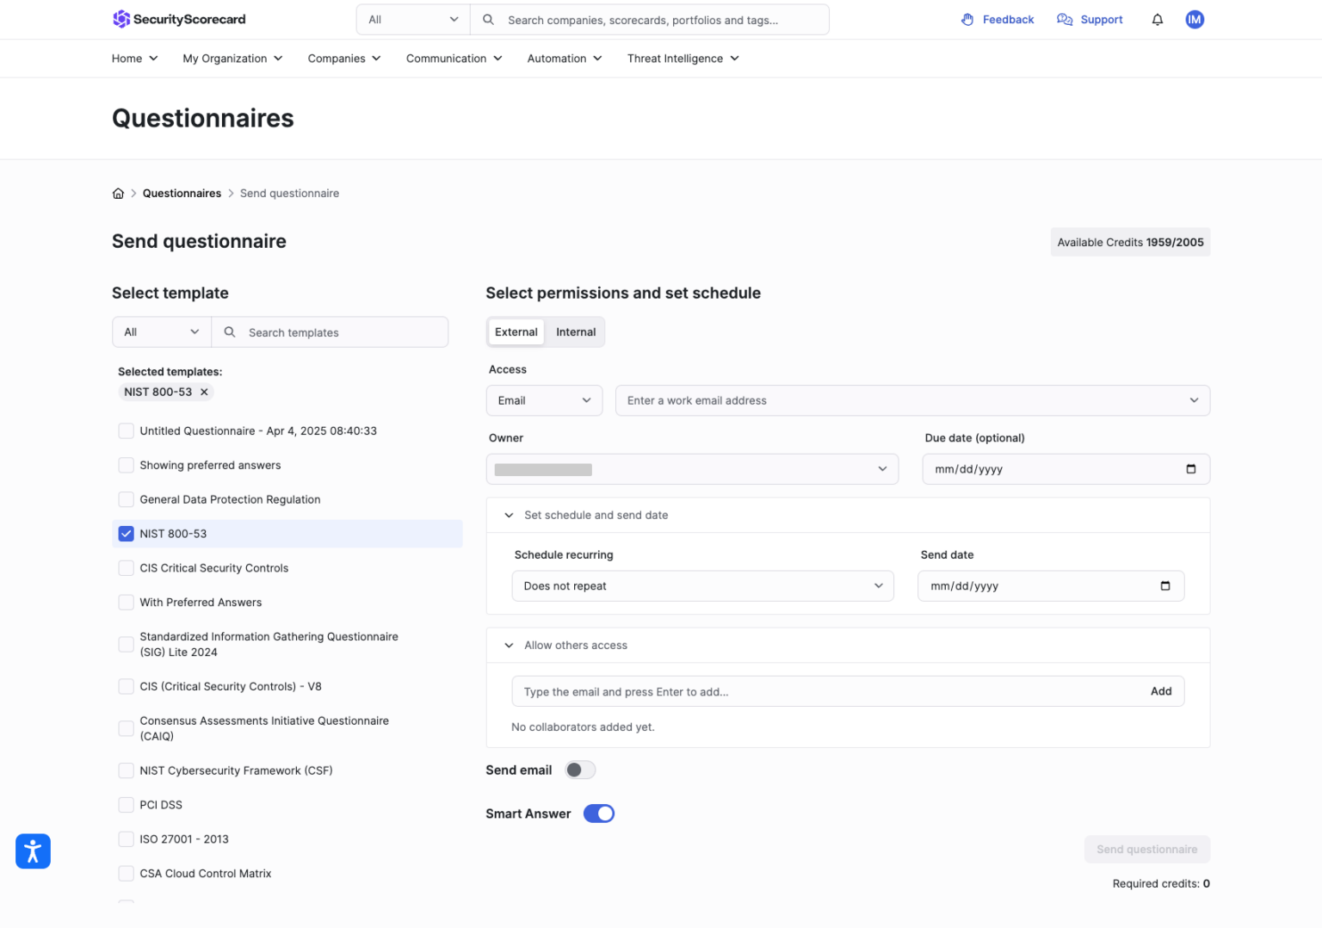Click the IM user avatar
The image size is (1322, 928).
[1195, 19]
